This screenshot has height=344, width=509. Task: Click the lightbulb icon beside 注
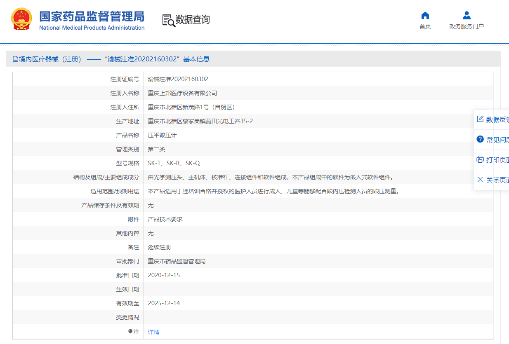click(x=130, y=332)
